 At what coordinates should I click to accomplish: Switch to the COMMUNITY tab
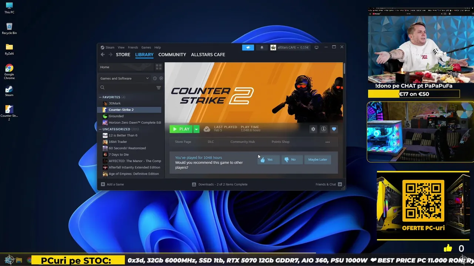coord(172,55)
